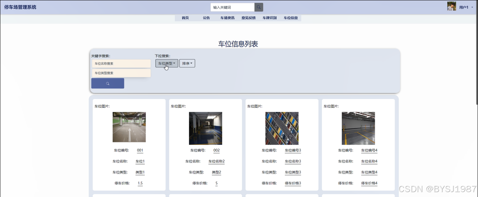Open the 车场资讯 menu item
478x197 pixels.
click(x=227, y=18)
